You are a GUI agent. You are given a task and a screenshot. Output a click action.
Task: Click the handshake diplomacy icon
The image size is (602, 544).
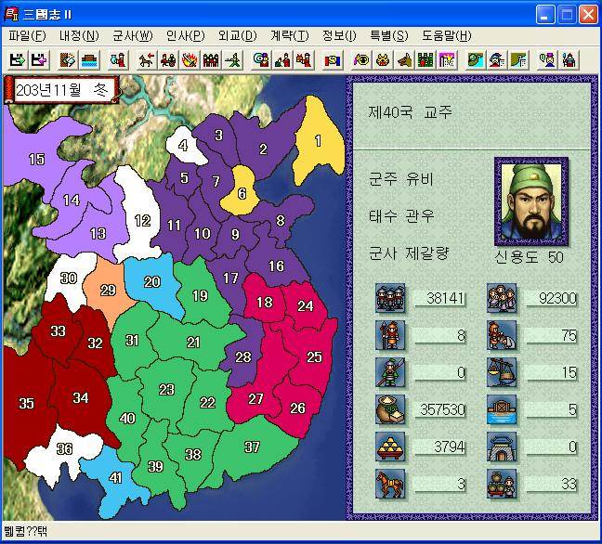[x=333, y=59]
